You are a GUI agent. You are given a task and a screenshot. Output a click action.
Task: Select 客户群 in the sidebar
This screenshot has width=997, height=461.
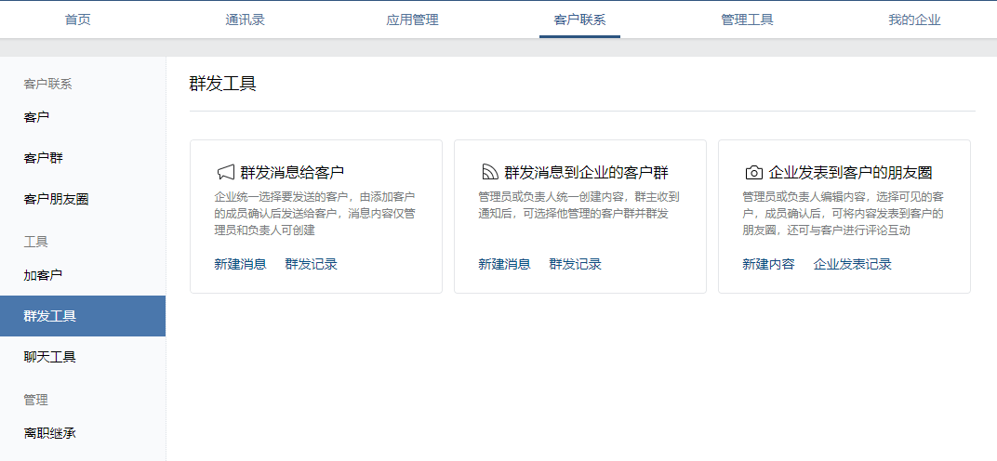tap(43, 158)
